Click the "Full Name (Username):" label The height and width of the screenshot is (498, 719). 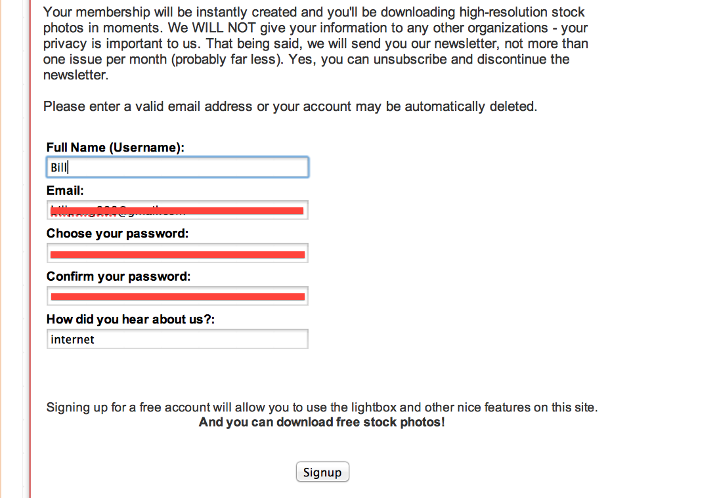[115, 148]
